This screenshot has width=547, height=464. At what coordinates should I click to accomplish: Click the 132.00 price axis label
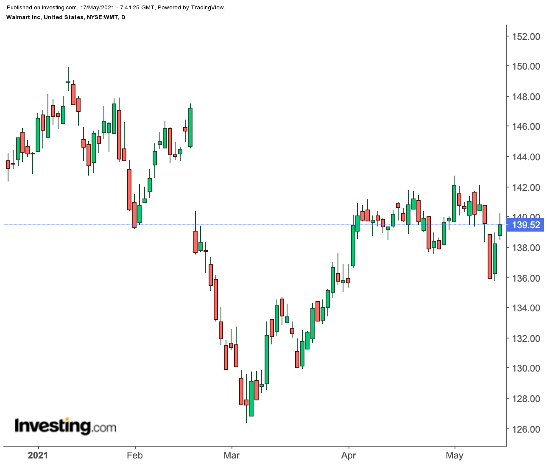coord(526,338)
